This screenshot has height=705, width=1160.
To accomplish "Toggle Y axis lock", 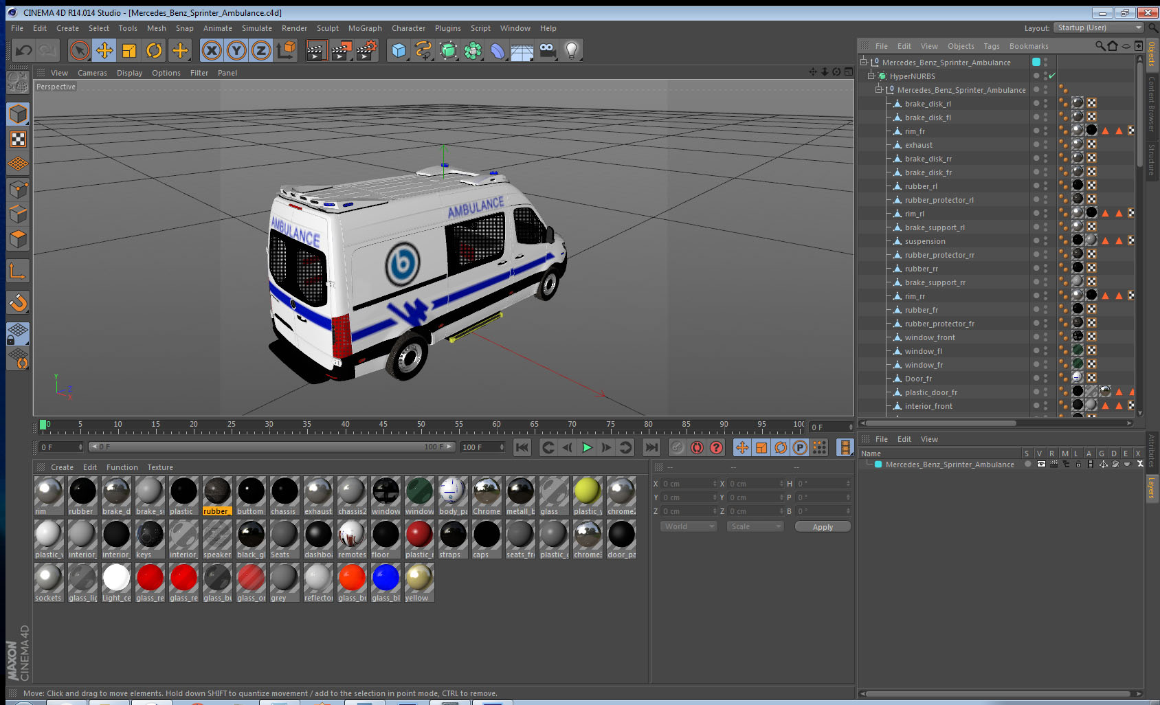I will click(x=237, y=50).
